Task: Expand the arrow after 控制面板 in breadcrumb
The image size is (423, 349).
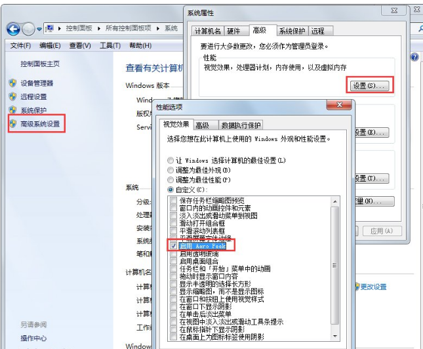Action: point(99,28)
